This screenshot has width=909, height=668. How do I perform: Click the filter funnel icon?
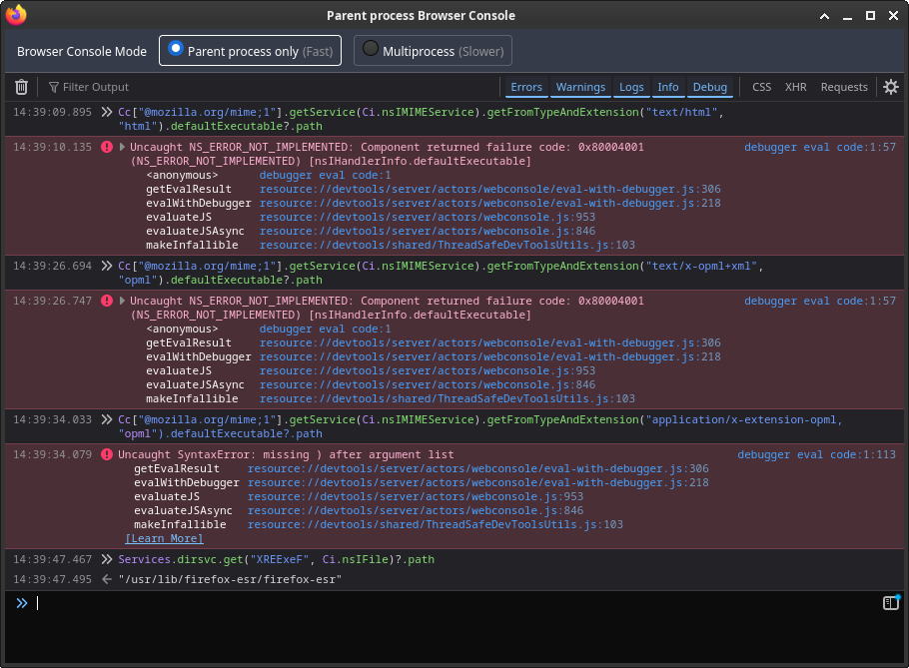click(54, 87)
